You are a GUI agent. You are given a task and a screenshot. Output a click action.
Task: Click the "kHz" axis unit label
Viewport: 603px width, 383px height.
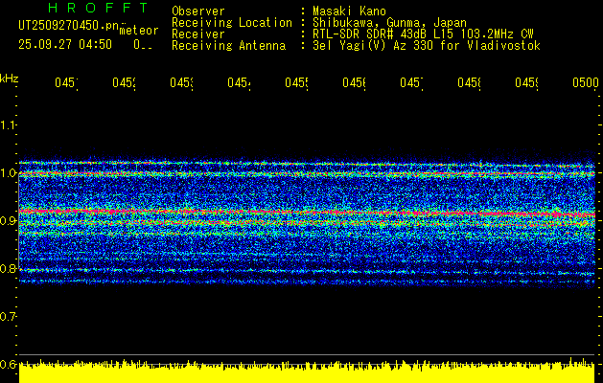click(x=9, y=79)
